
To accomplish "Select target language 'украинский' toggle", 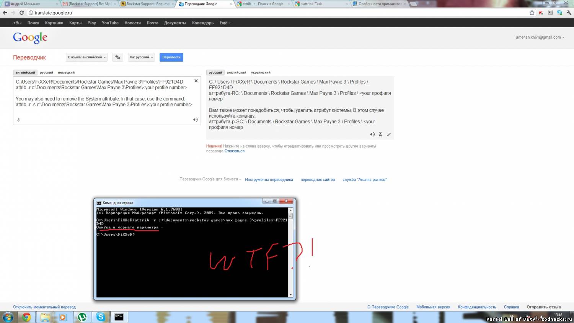I will point(261,72).
